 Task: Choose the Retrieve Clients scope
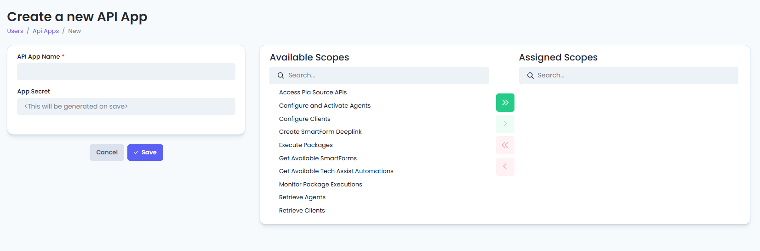pyautogui.click(x=302, y=211)
